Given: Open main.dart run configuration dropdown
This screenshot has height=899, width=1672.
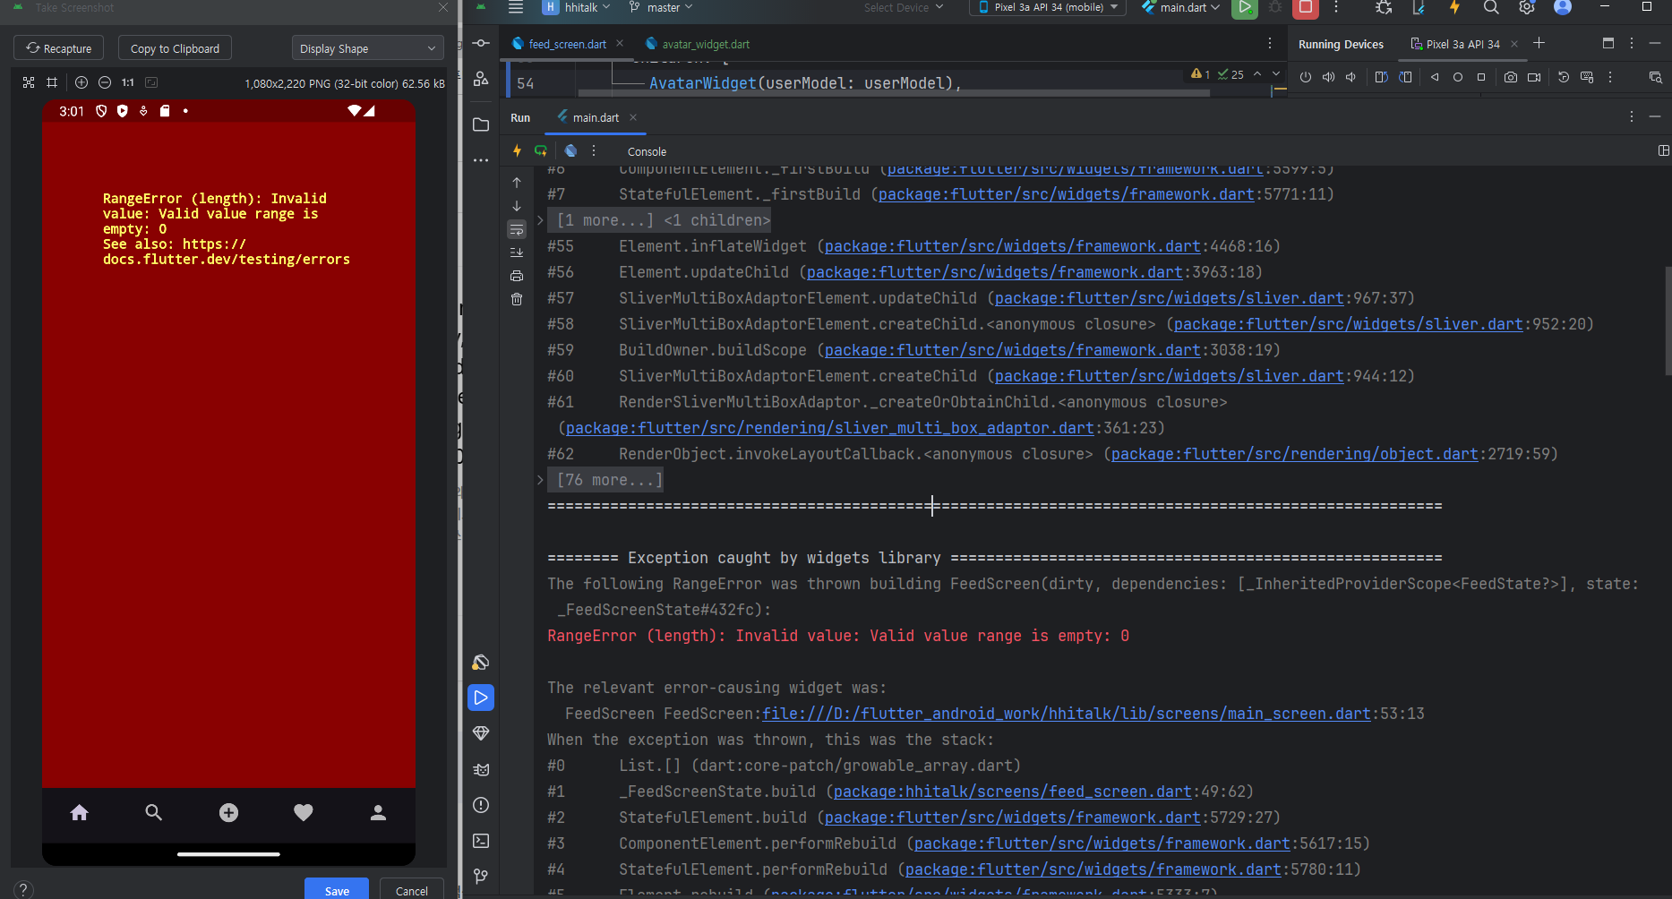Looking at the screenshot, I should click(x=1180, y=7).
